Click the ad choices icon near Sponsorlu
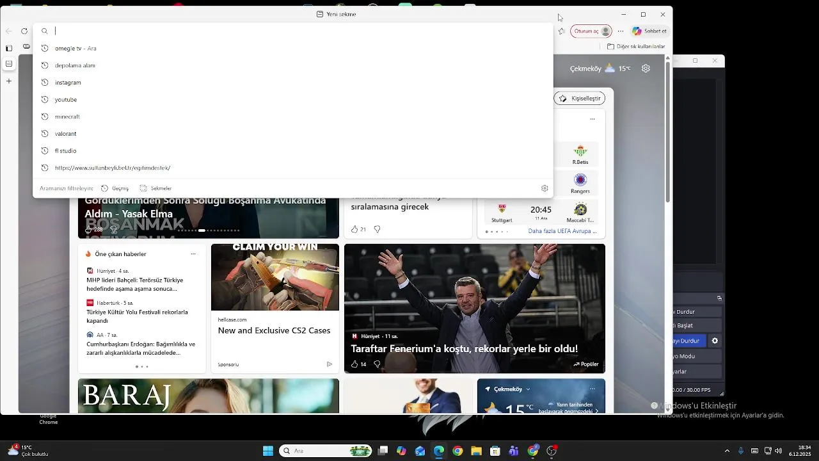Viewport: 819px width, 461px height. pyautogui.click(x=330, y=364)
